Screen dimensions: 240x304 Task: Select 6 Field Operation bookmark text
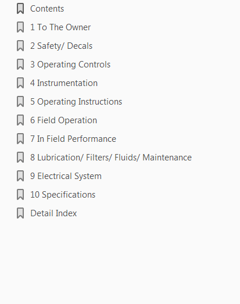tap(63, 120)
